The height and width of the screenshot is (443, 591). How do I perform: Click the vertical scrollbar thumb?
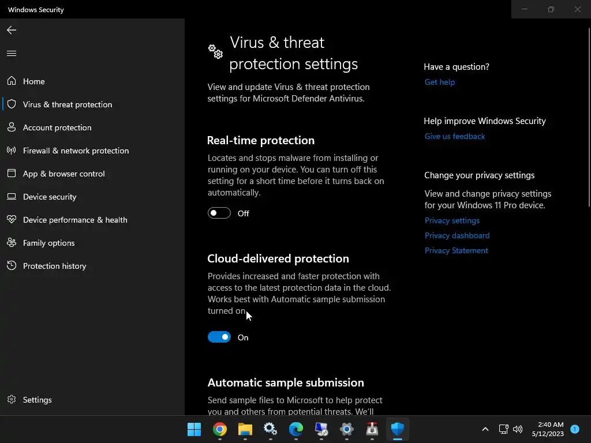[x=589, y=117]
